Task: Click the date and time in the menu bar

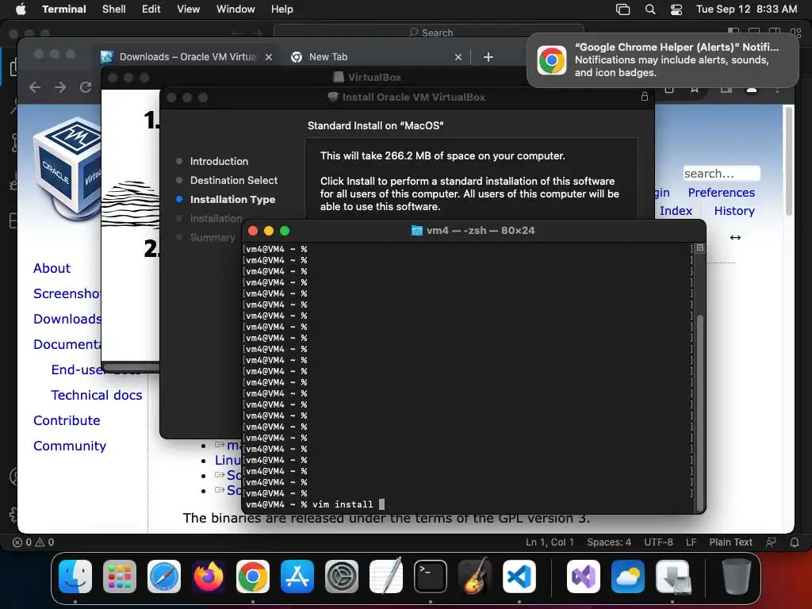Action: click(x=746, y=10)
